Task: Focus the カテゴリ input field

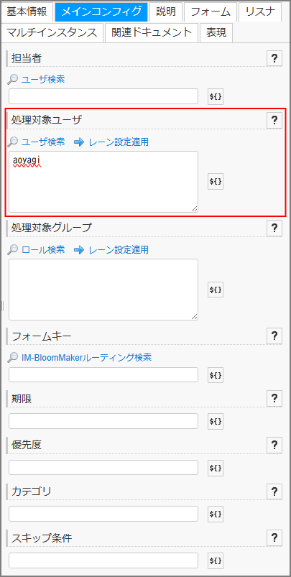Action: tap(103, 514)
